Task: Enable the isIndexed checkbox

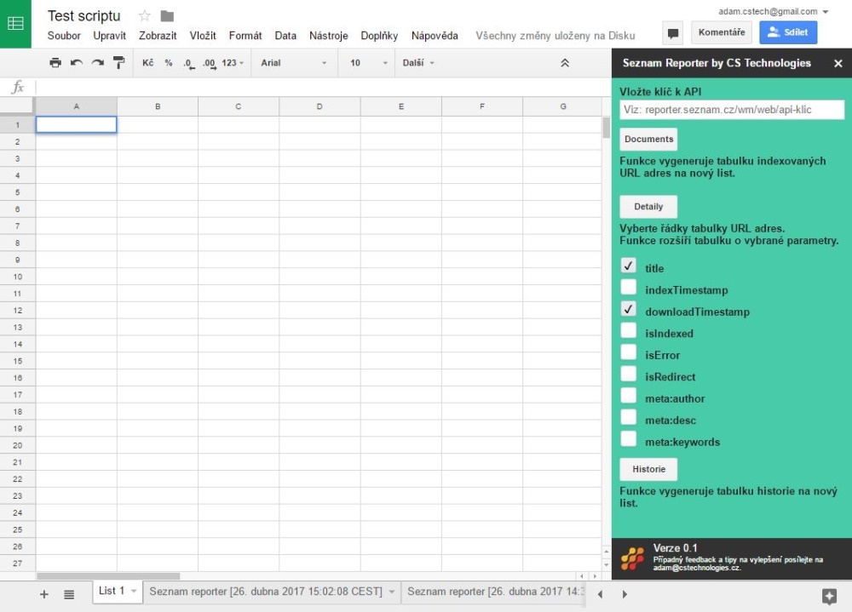Action: click(628, 330)
